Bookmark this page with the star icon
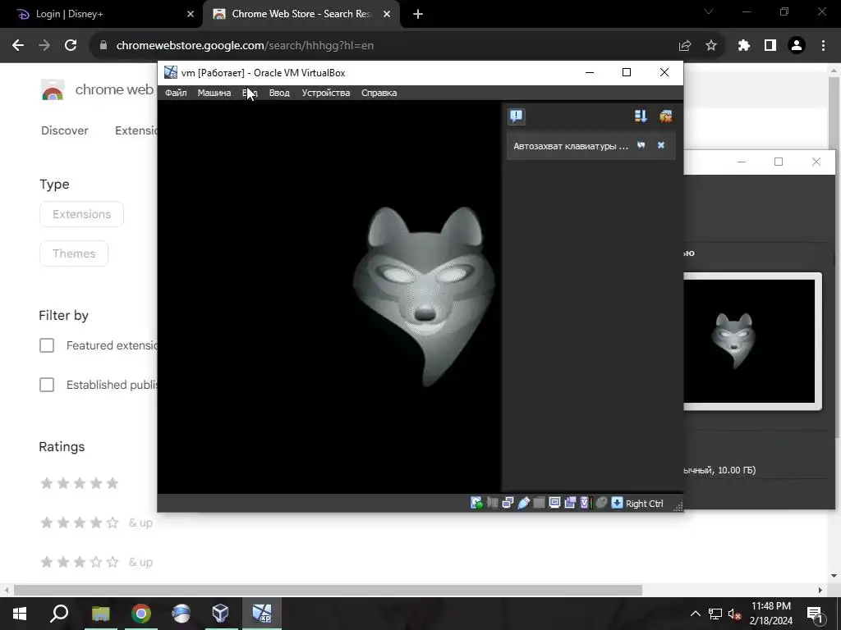841x630 pixels. click(711, 46)
